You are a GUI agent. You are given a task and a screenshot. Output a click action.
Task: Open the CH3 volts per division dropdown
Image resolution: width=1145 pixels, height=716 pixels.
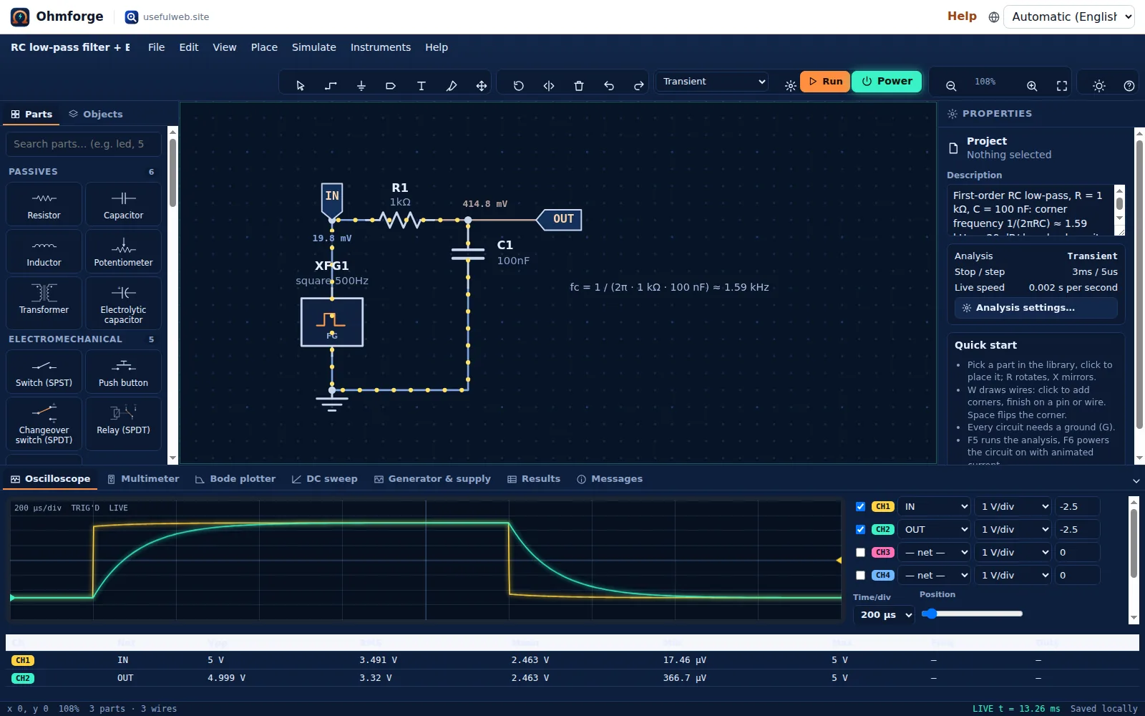coord(1013,552)
